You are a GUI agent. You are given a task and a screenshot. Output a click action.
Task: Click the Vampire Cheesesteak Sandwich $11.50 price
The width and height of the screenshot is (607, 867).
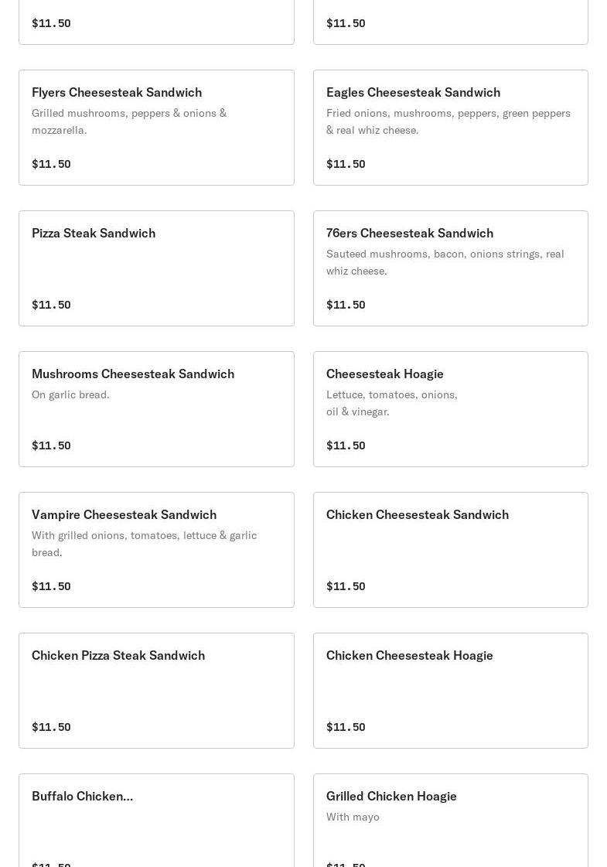pos(51,586)
